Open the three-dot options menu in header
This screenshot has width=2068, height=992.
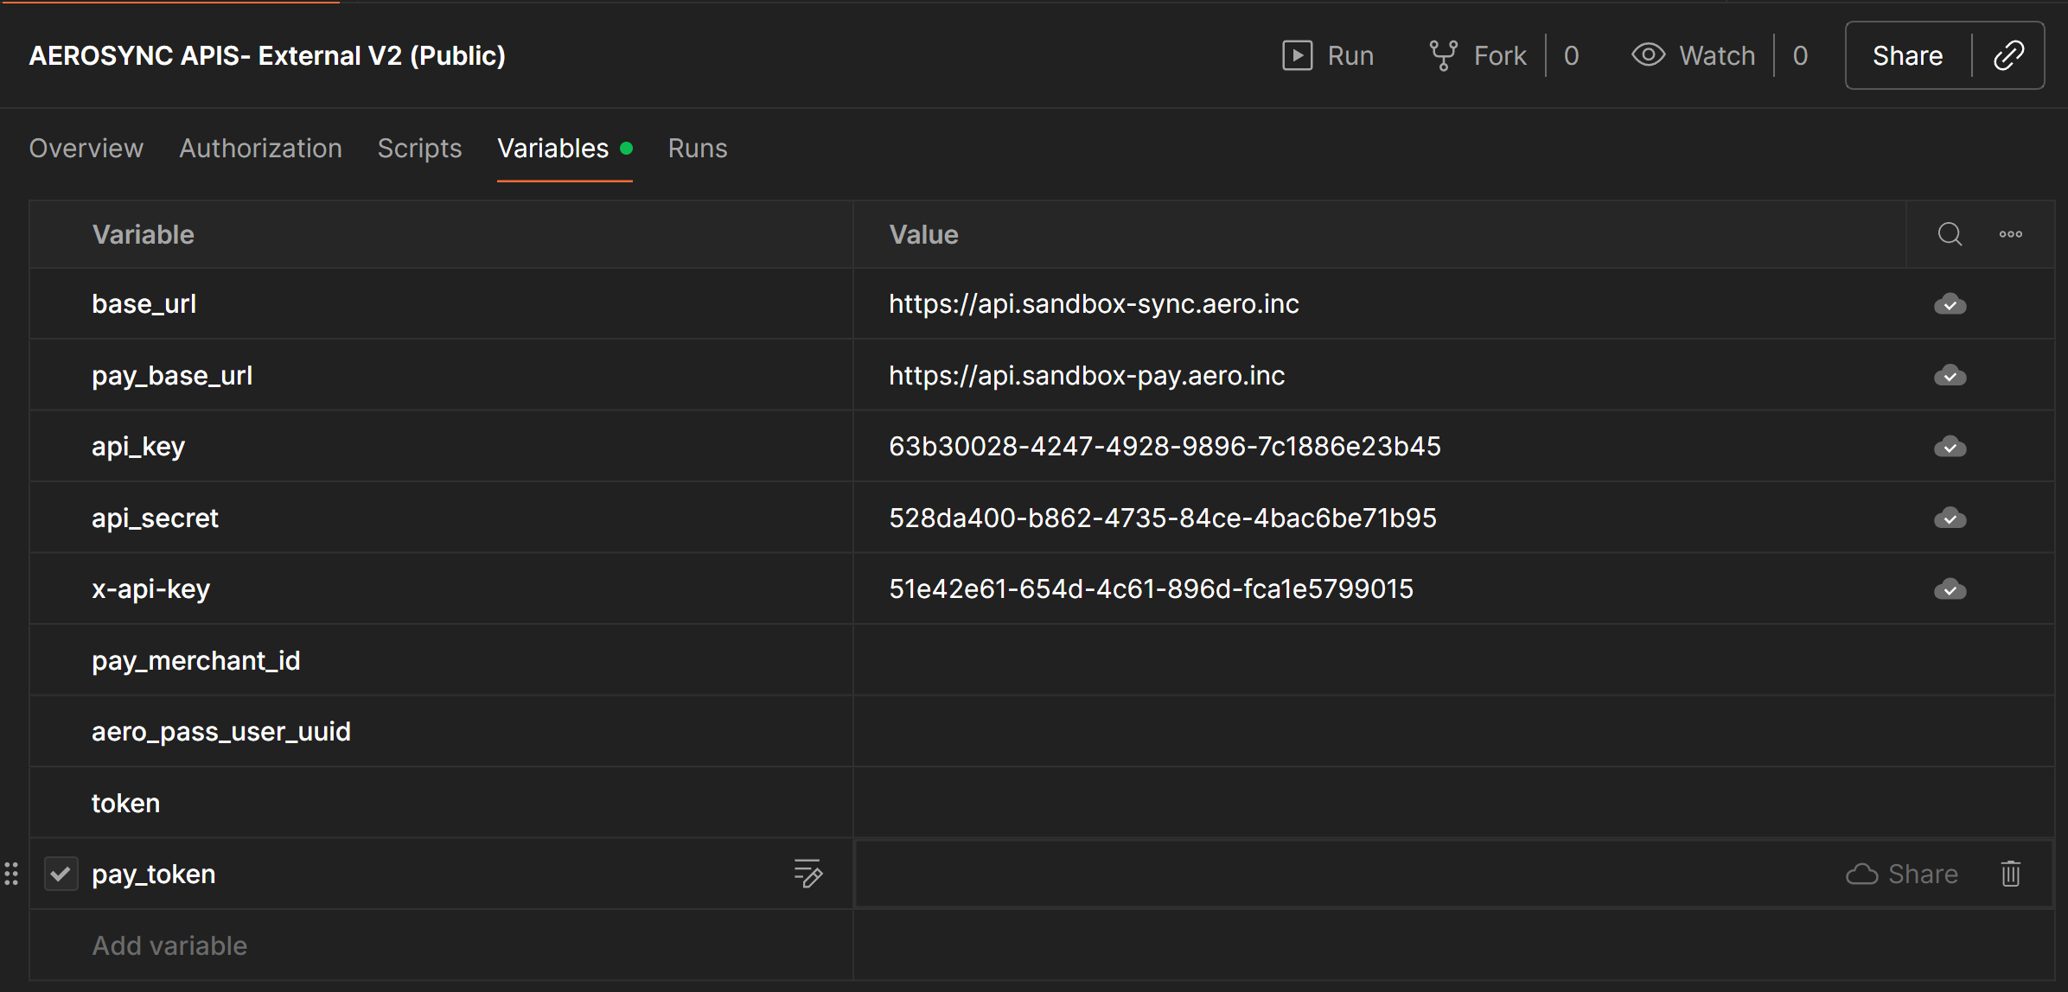click(2010, 234)
